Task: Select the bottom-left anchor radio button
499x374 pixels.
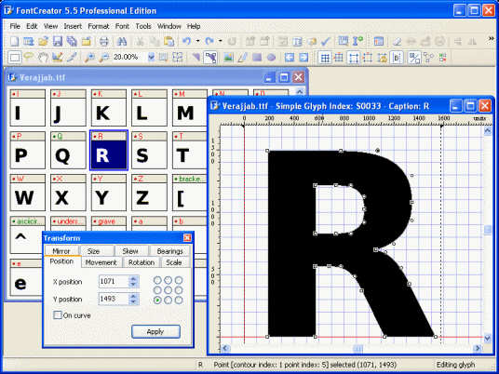Action: point(157,300)
